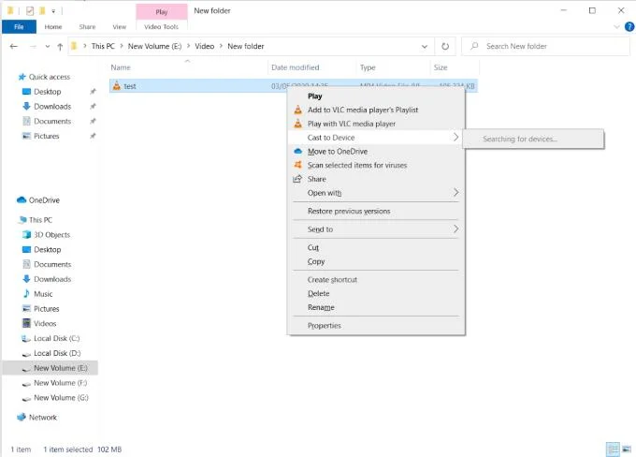Click the Videos film icon
The width and height of the screenshot is (636, 457).
coord(26,323)
